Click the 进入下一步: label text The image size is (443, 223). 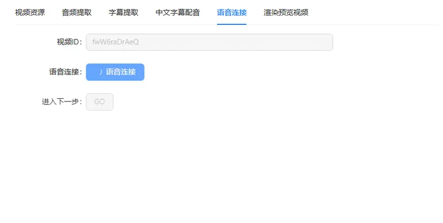[x=61, y=102]
